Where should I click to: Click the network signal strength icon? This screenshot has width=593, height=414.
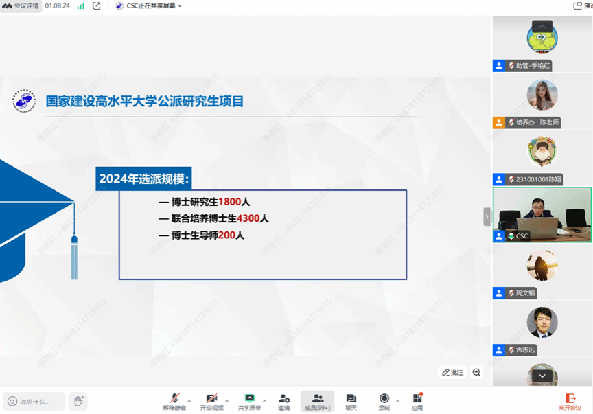81,6
